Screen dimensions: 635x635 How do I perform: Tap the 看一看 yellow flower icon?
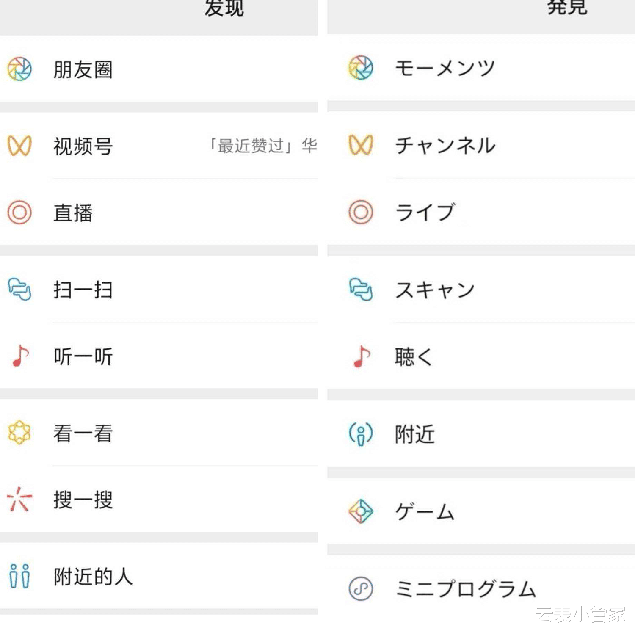pos(19,433)
